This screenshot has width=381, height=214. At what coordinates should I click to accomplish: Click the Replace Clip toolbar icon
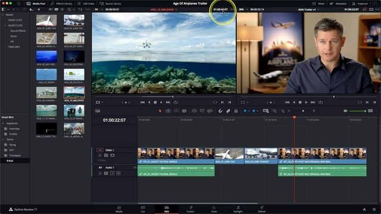click(x=210, y=111)
